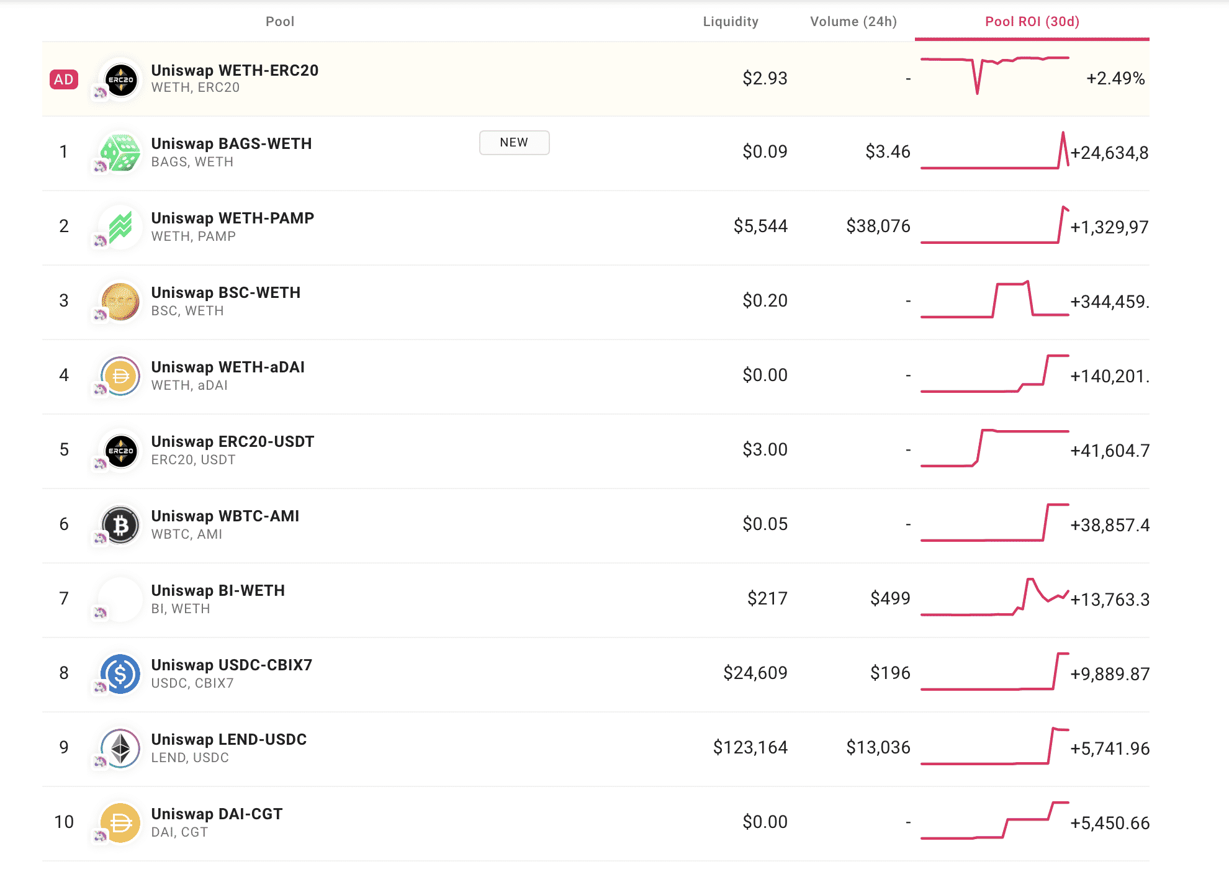Click the $123,164 liquidity value
Screen dimensions: 1229x890
pyautogui.click(x=750, y=747)
